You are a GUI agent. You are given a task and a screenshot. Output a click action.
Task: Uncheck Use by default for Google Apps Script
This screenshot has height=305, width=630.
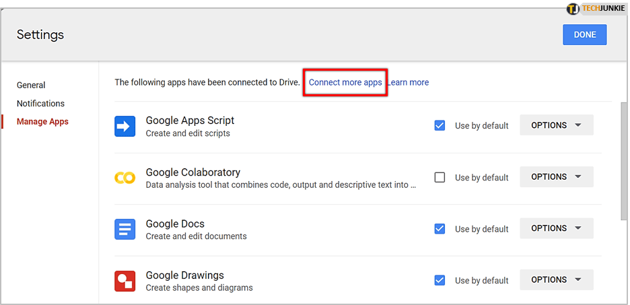pyautogui.click(x=440, y=125)
